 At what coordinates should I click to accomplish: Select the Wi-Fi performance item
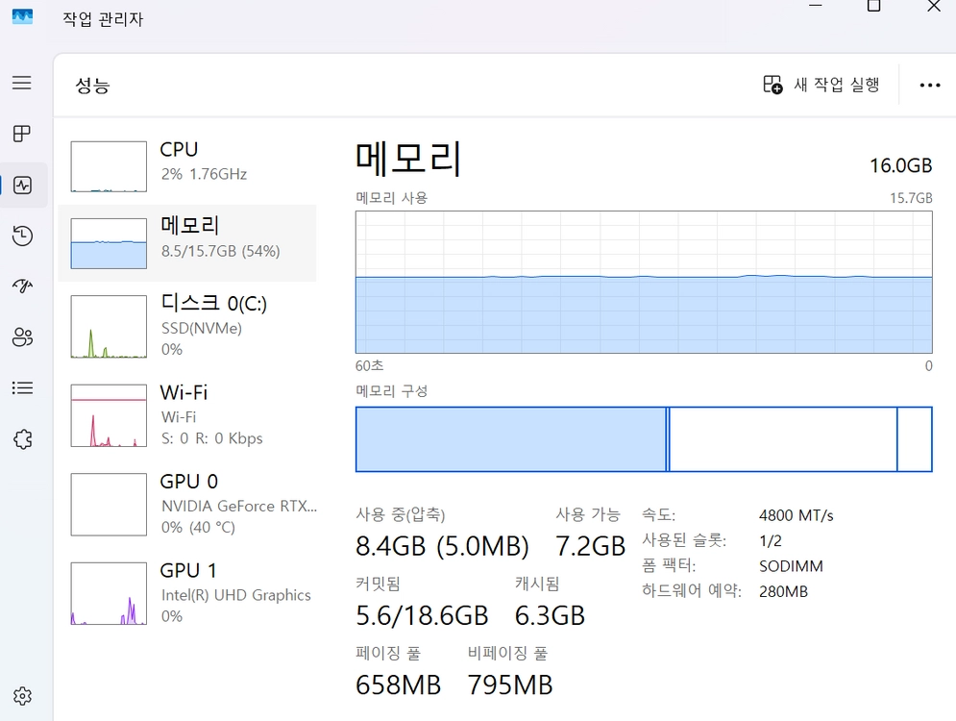coord(187,415)
